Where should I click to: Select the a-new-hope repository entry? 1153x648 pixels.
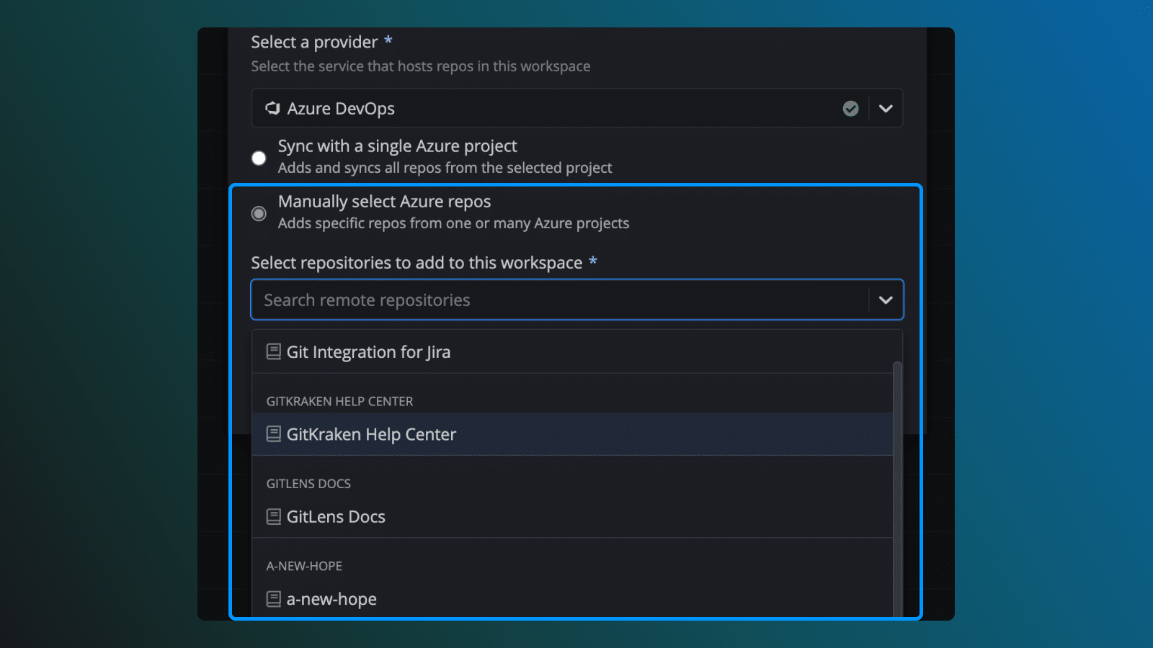tap(331, 598)
